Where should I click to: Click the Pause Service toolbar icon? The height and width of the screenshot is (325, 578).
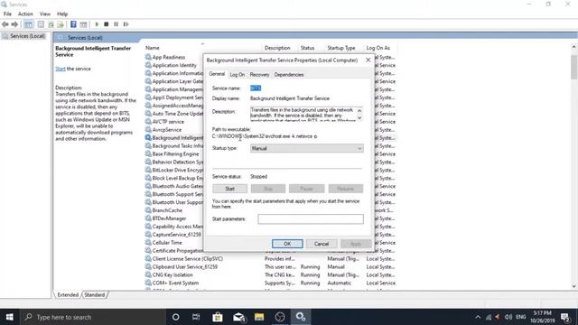point(117,24)
